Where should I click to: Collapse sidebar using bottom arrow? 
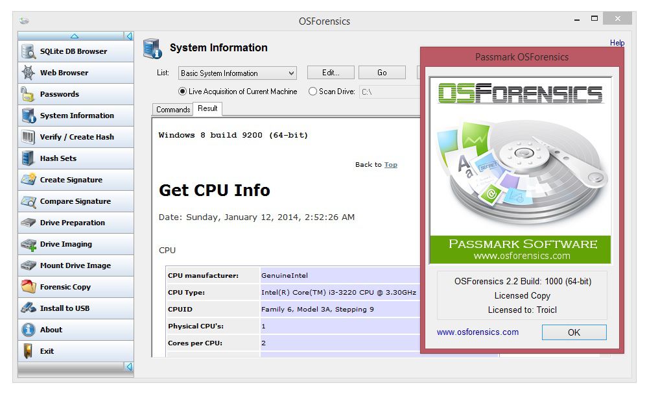[129, 367]
